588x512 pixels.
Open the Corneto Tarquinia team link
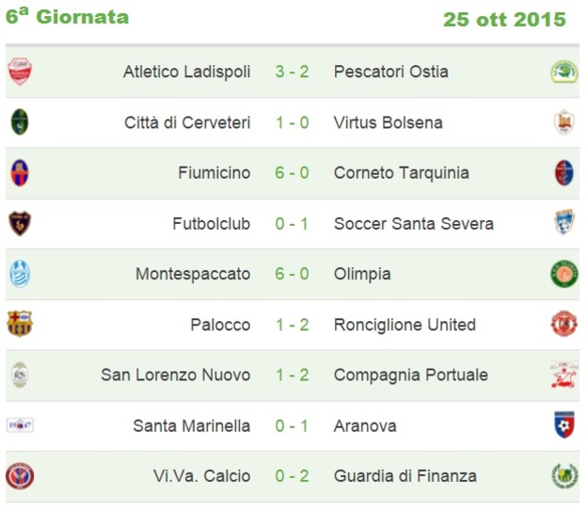(x=401, y=173)
